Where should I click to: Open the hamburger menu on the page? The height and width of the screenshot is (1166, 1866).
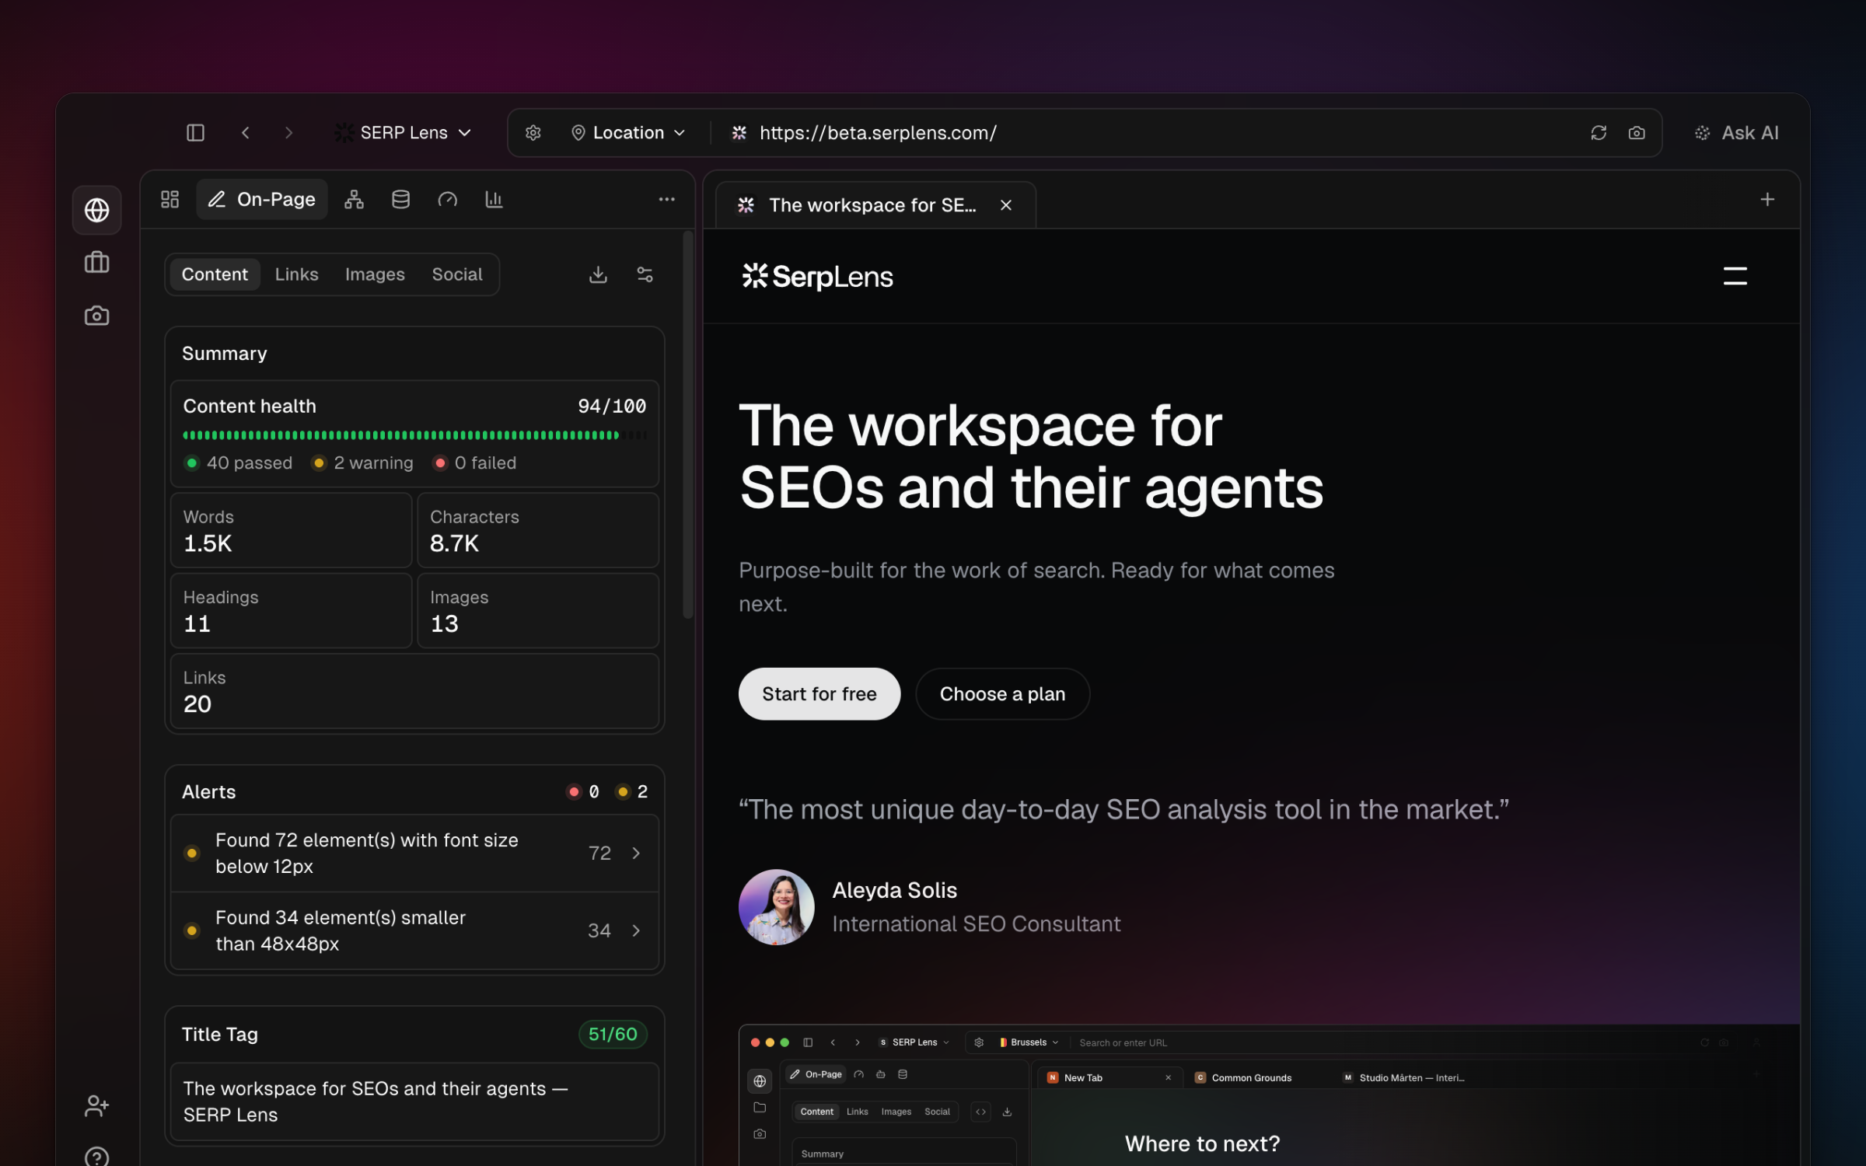[x=1735, y=276]
